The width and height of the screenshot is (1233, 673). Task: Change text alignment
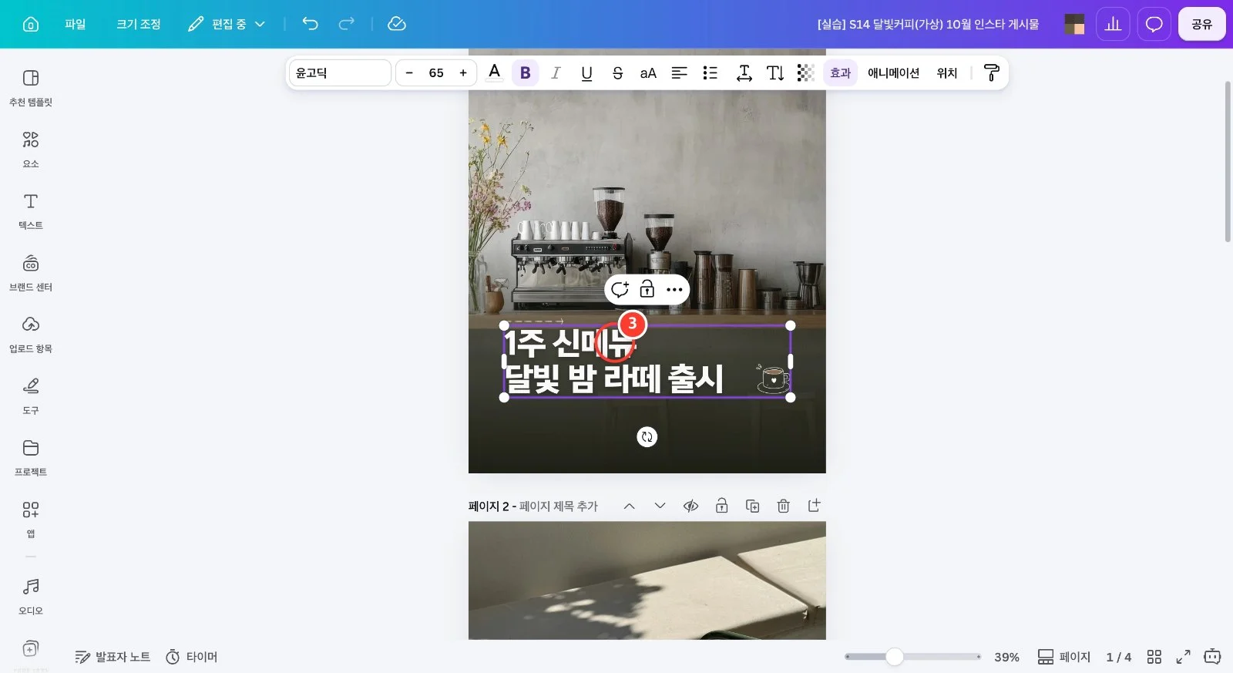coord(679,72)
